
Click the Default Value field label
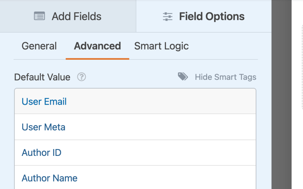pyautogui.click(x=42, y=77)
